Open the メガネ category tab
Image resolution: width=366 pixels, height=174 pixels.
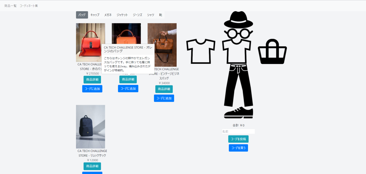point(108,15)
